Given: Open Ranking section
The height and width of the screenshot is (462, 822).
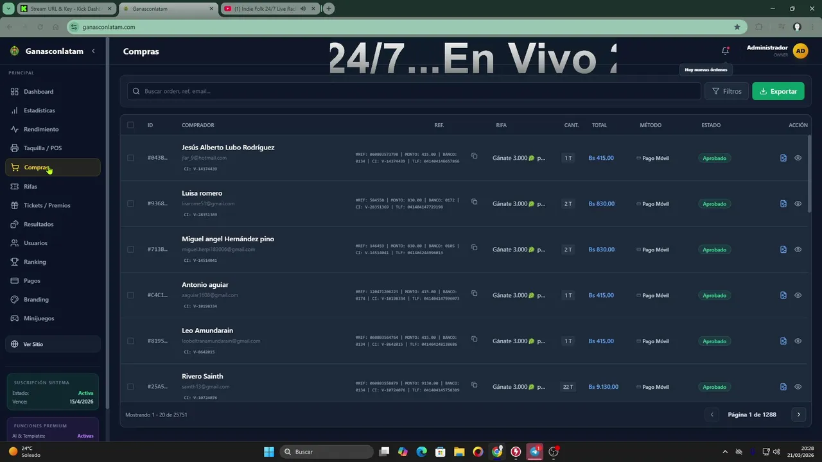Looking at the screenshot, I should click(53, 262).
